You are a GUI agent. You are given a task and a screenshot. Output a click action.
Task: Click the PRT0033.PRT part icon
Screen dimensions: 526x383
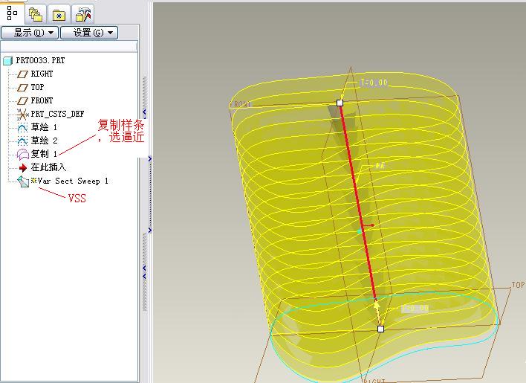point(7,61)
